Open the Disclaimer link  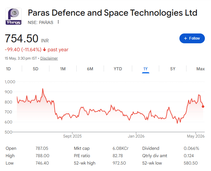(x=49, y=58)
